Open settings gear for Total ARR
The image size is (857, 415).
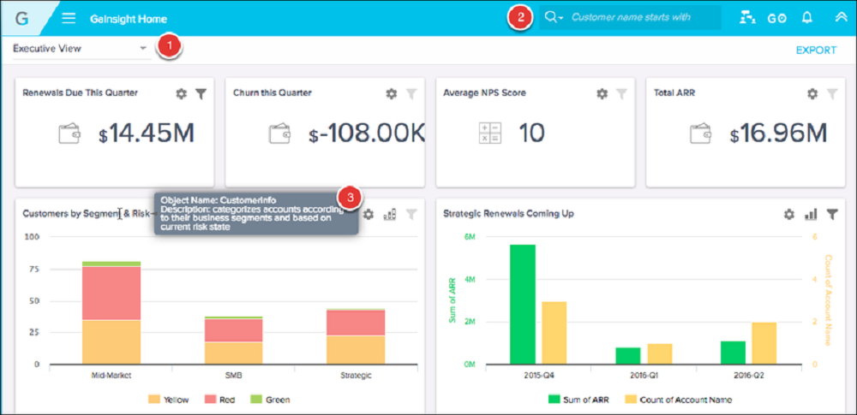point(812,94)
